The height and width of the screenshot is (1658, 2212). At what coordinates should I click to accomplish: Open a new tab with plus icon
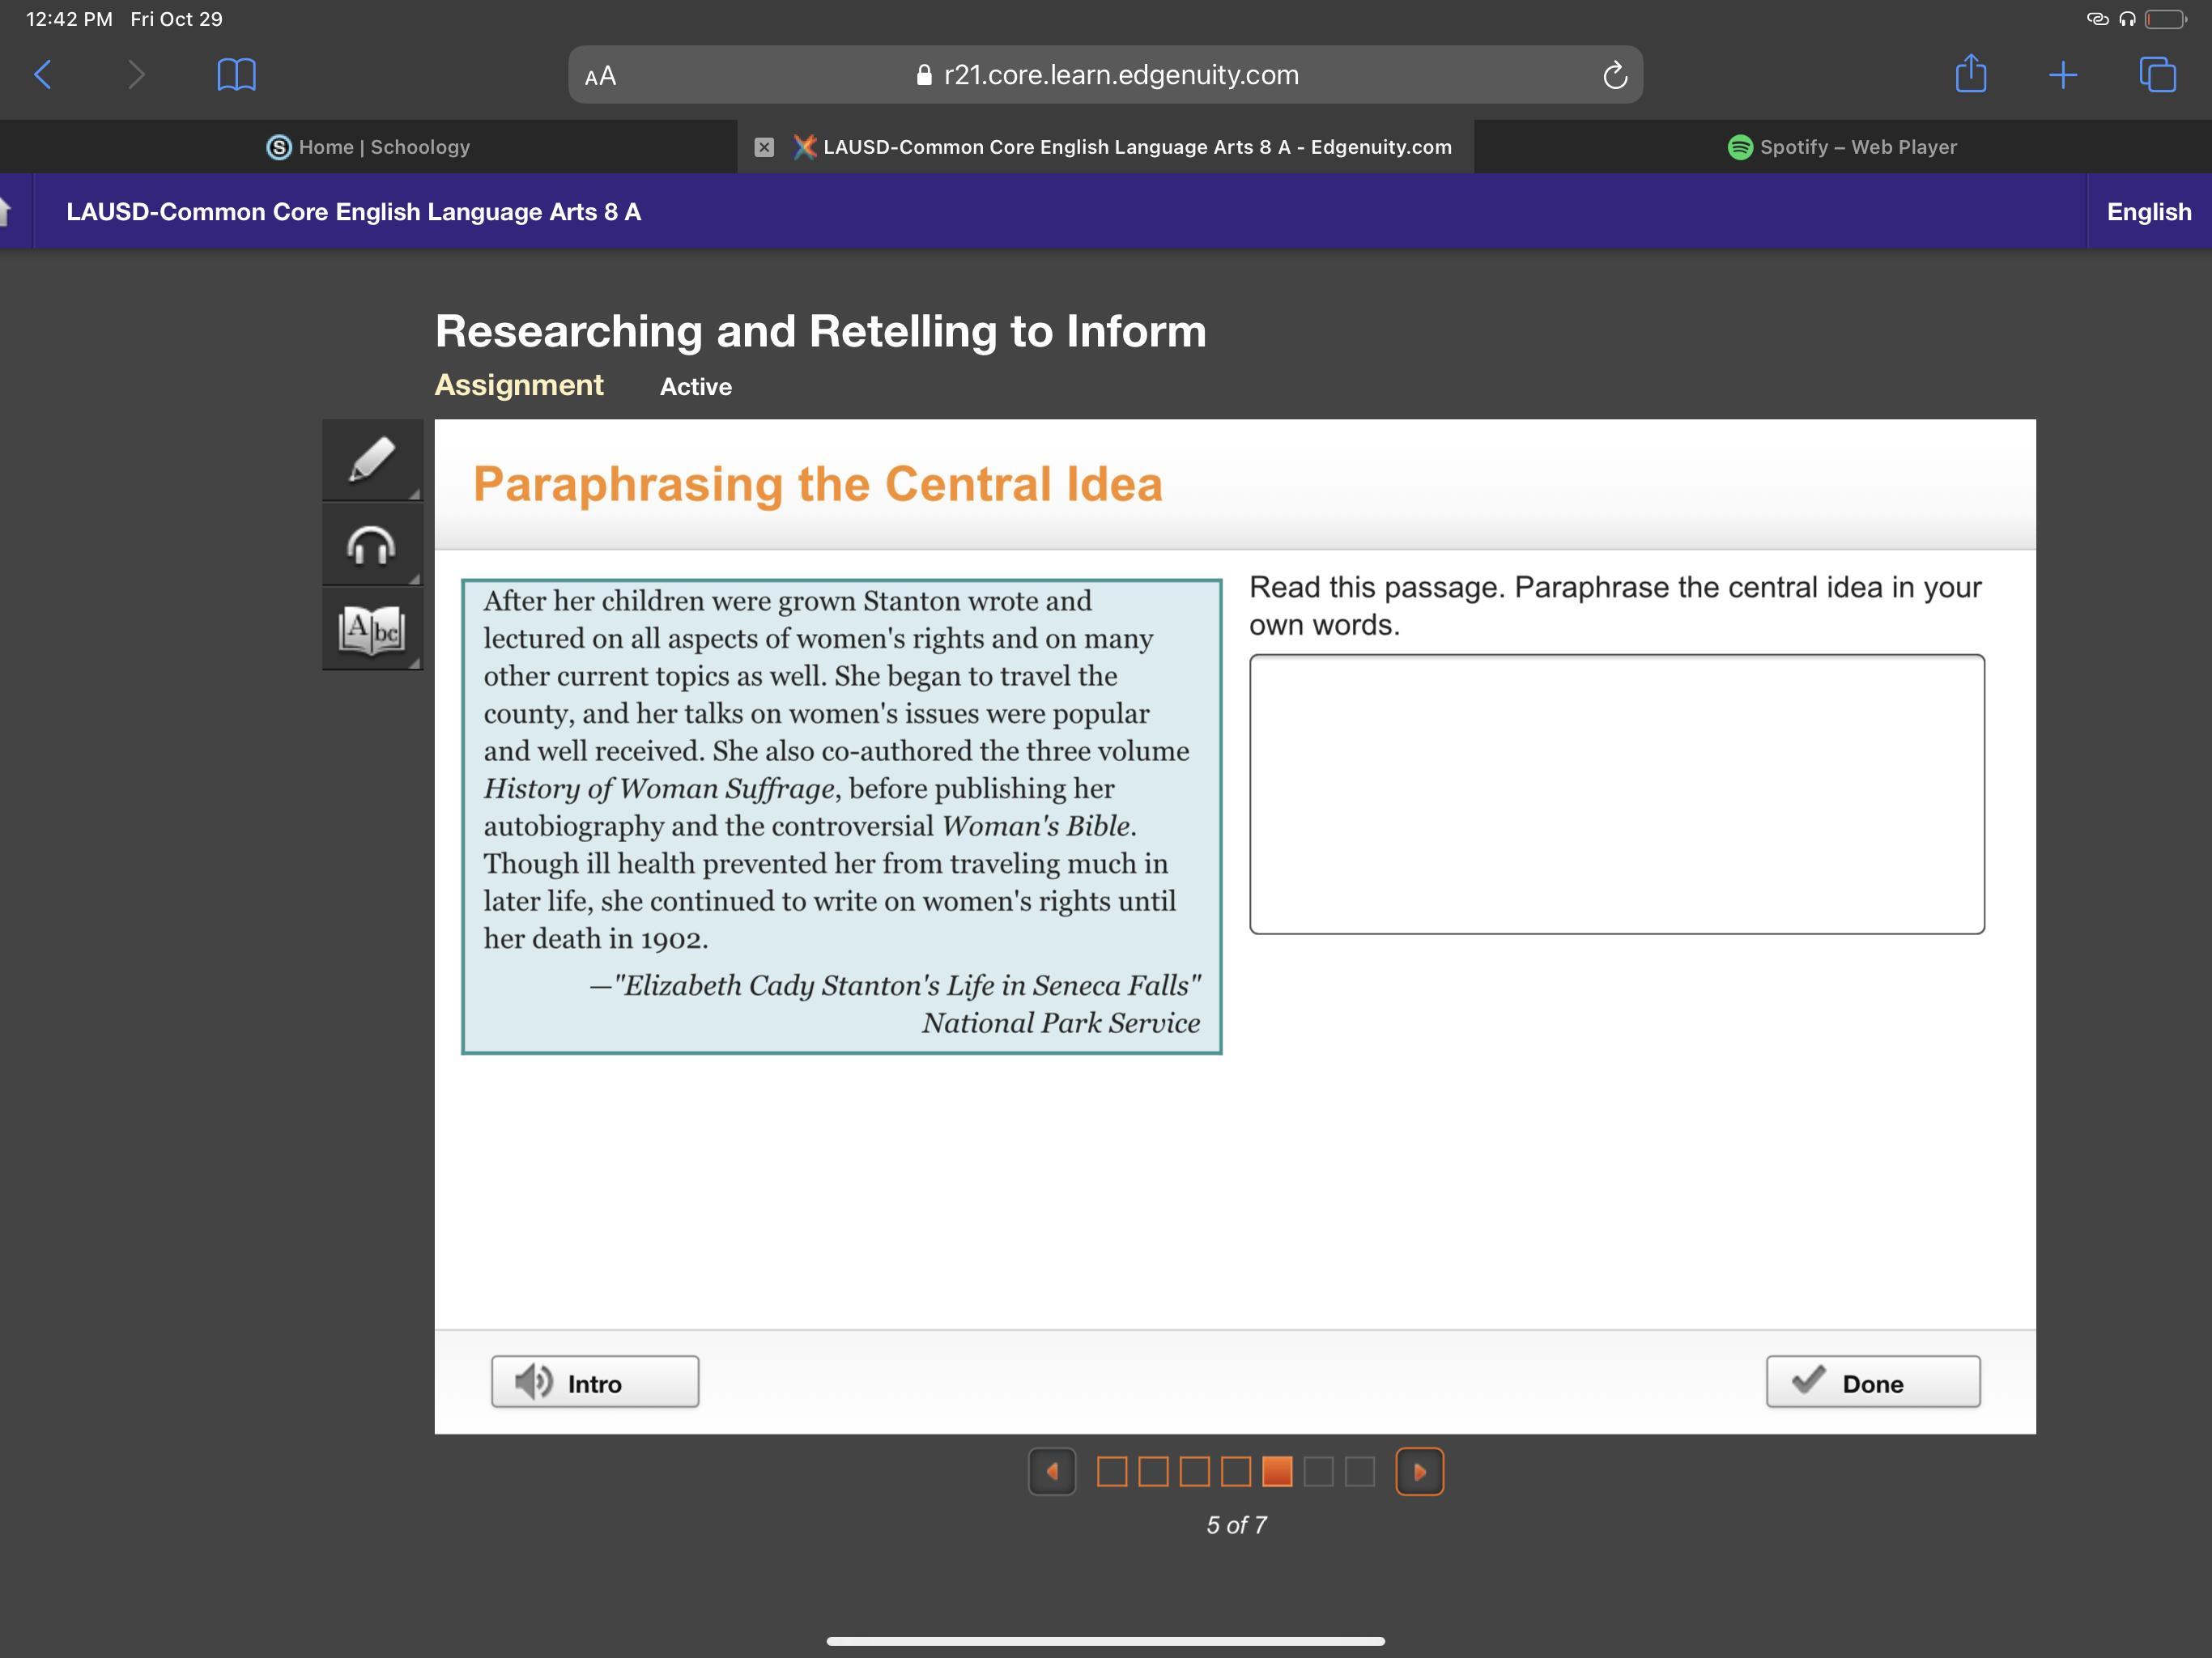click(x=2063, y=75)
